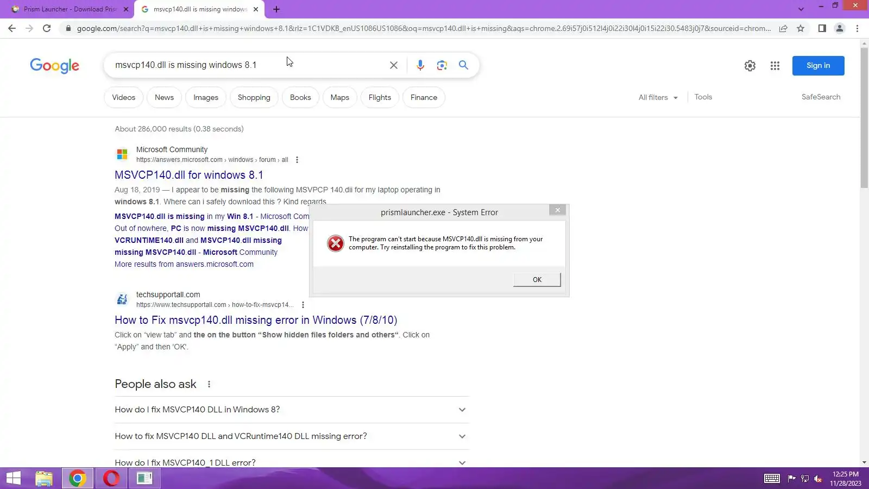Reload the Google search page
Viewport: 869px width, 489px height.
click(x=47, y=28)
